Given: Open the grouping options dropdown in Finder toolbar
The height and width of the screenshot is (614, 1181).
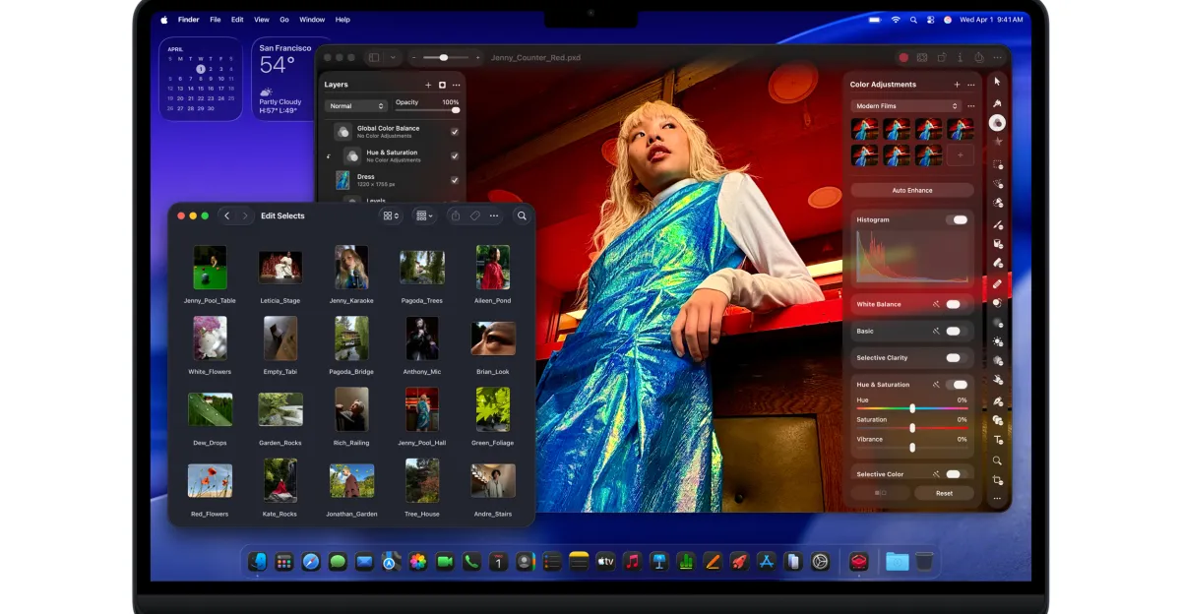Looking at the screenshot, I should point(424,216).
